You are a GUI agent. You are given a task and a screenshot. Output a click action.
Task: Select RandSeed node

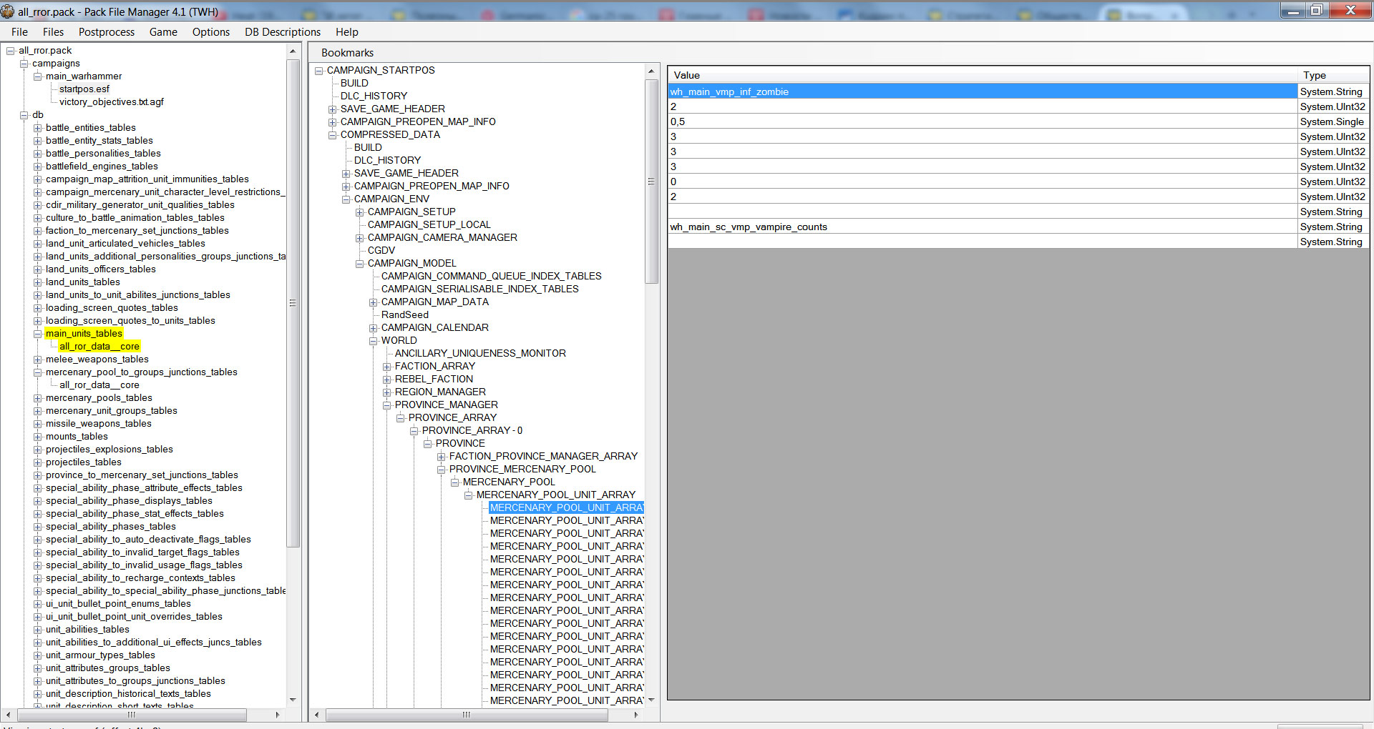click(x=405, y=315)
